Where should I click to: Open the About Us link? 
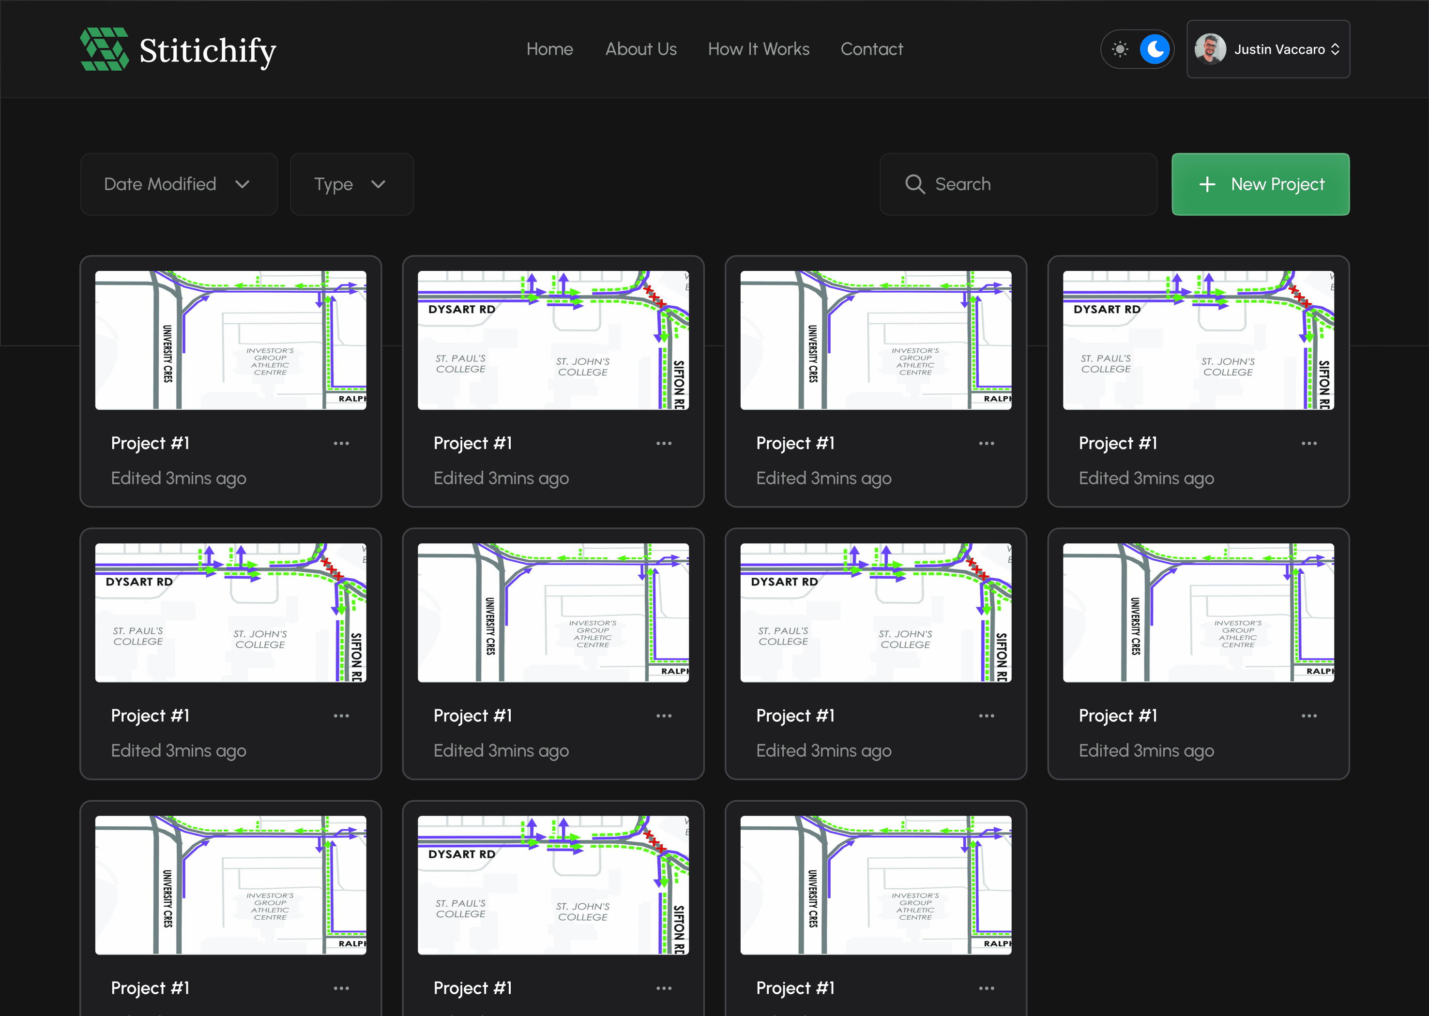640,49
